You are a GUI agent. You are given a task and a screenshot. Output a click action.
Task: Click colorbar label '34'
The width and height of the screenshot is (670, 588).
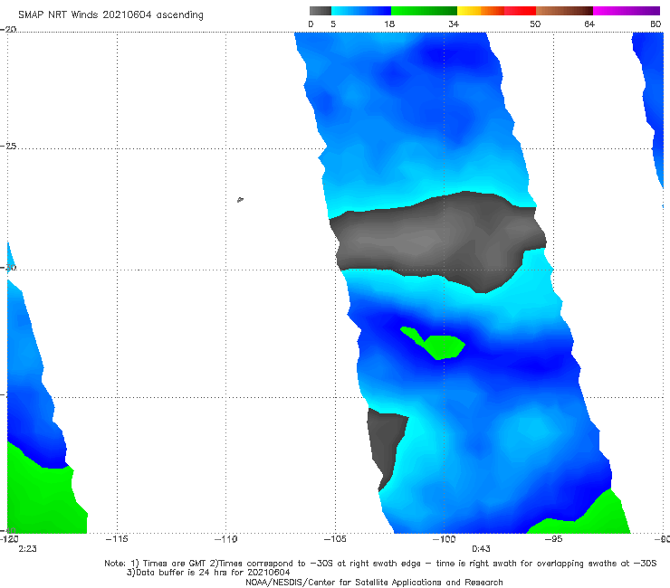point(454,24)
